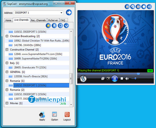Viewport: 156px width, 128px height.
Task: Pause playback with the blue pause button
Action: pyautogui.click(x=115, y=79)
